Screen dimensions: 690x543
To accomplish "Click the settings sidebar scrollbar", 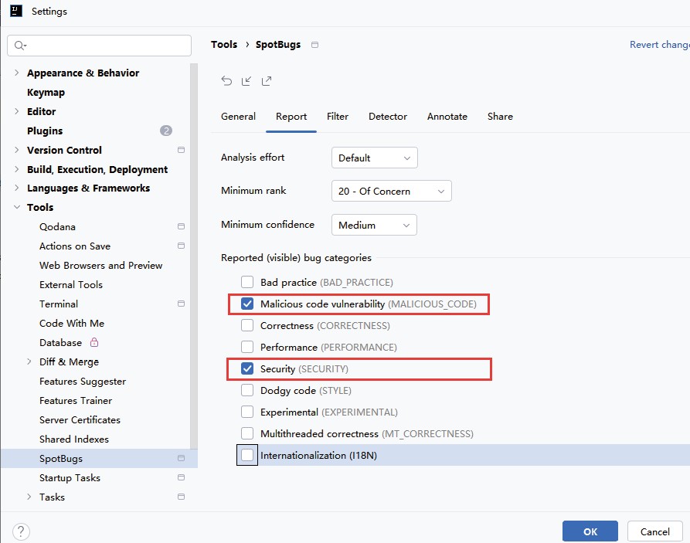I will coord(194,255).
